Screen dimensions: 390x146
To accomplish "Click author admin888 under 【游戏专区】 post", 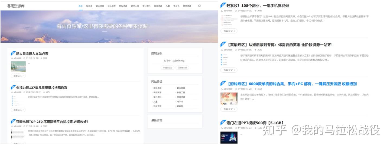I will click(228, 89).
